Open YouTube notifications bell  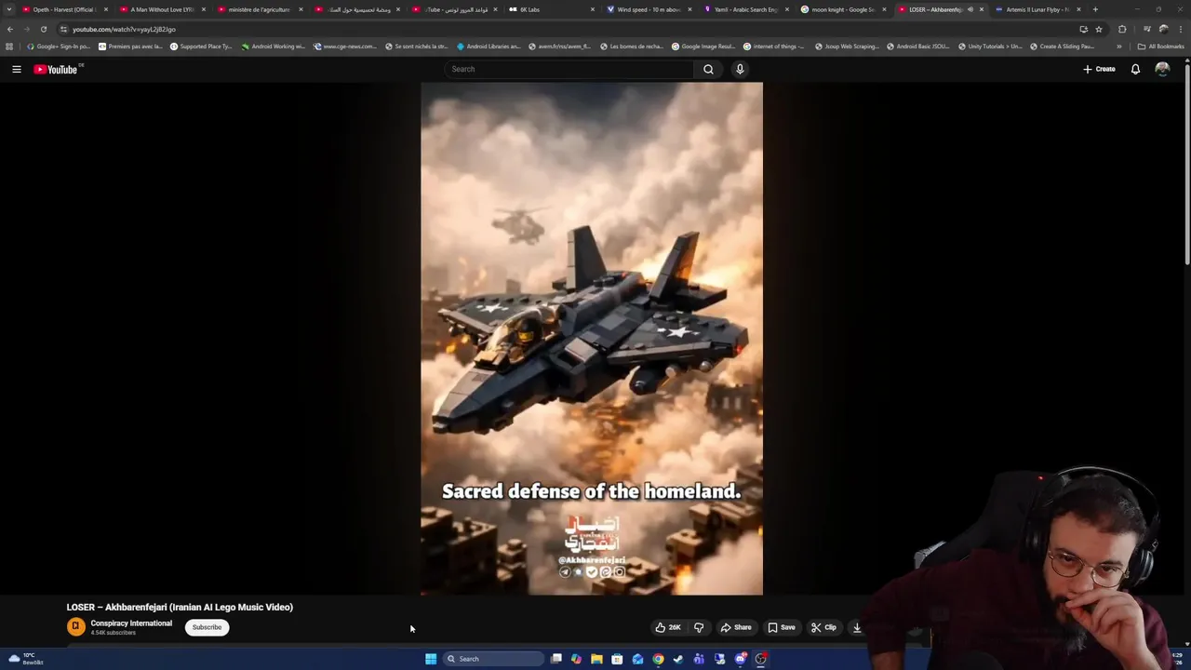1135,69
